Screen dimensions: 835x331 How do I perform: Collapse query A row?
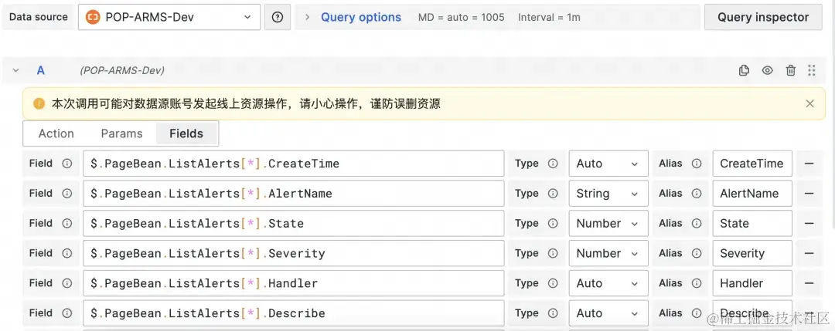tap(15, 70)
